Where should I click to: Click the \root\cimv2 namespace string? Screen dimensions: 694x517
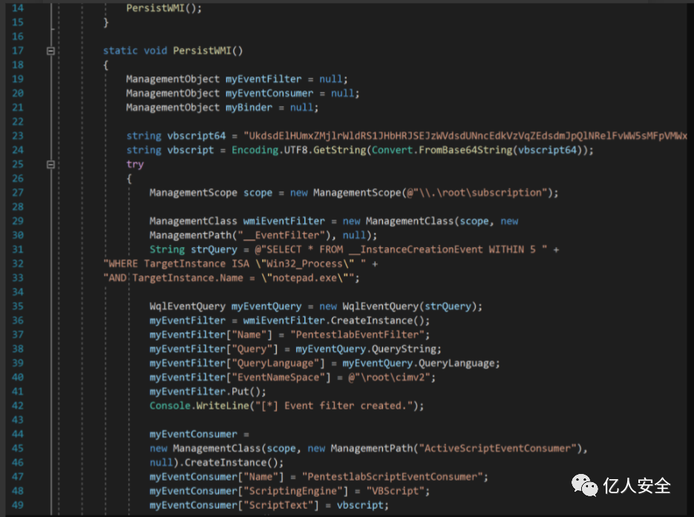[x=389, y=378]
